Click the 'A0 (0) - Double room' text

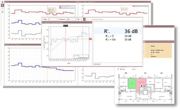pos(157,50)
